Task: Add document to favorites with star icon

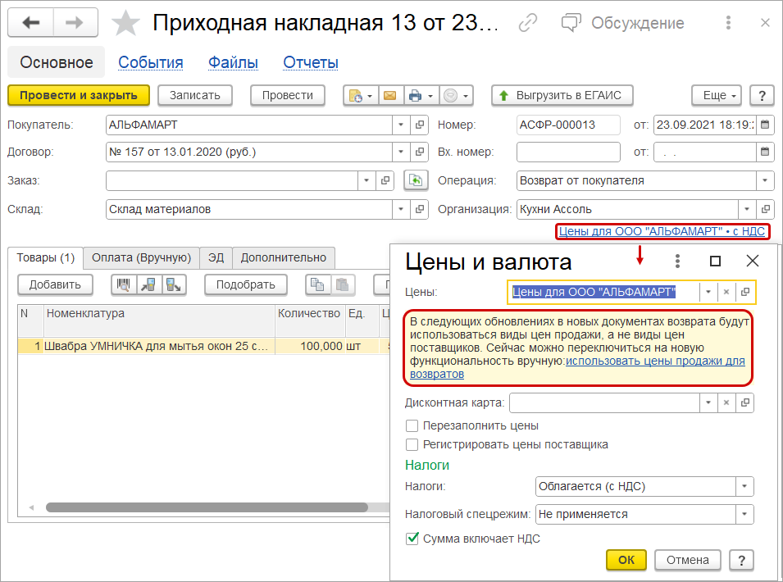Action: (x=125, y=24)
